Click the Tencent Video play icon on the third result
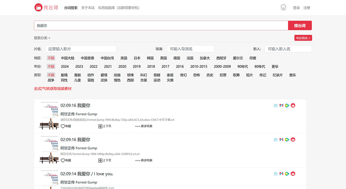346x189 pixels. click(x=287, y=173)
